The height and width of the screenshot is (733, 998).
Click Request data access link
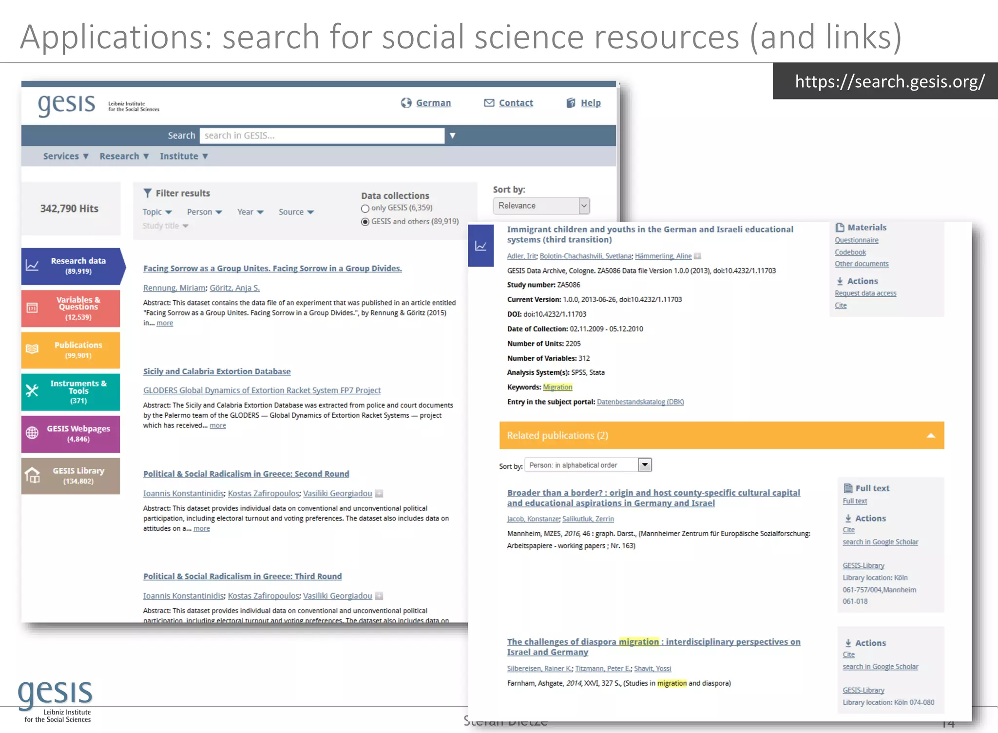865,293
